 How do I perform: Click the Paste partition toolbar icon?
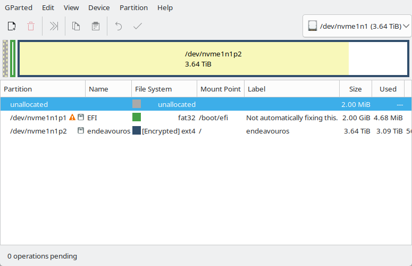pos(96,26)
